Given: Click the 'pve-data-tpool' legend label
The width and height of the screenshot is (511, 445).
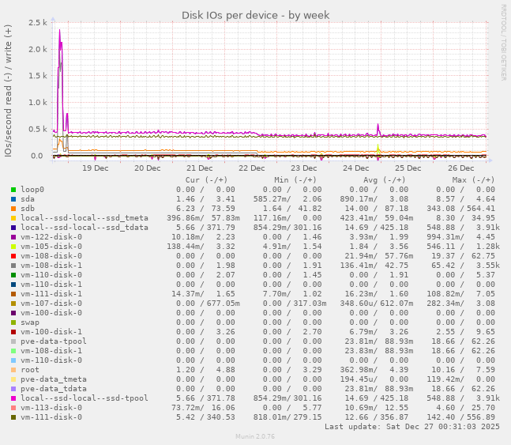Looking at the screenshot, I should 54,341.
